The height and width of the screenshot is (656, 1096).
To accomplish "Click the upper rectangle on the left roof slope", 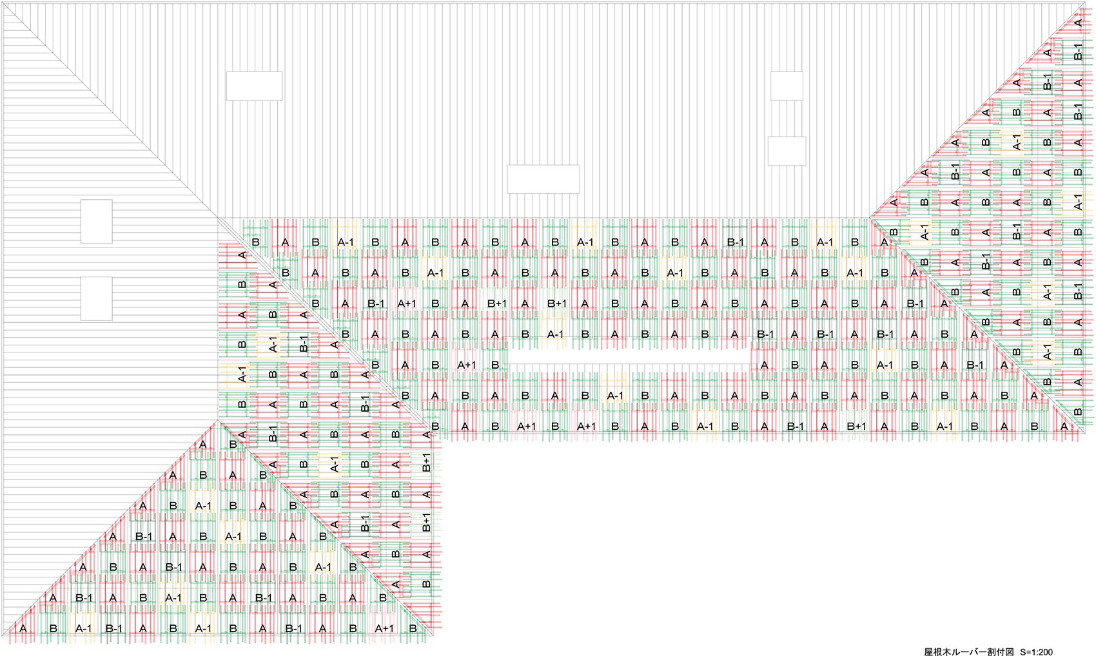I will tap(96, 221).
